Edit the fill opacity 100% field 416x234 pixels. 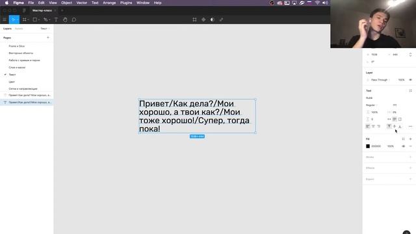391,146
